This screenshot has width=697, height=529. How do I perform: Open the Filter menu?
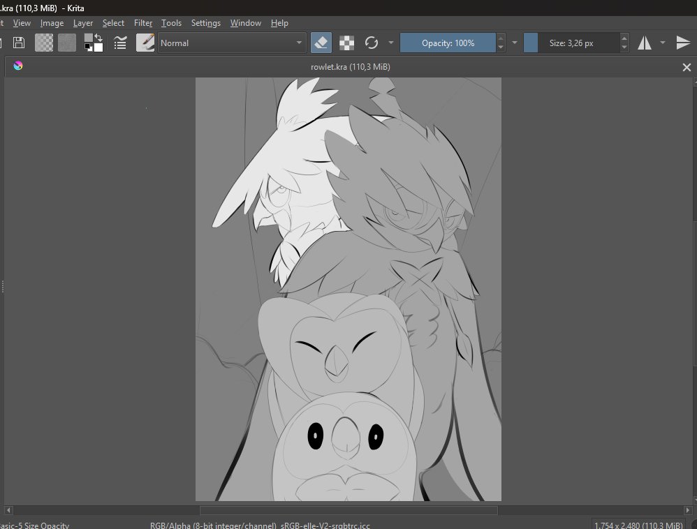point(143,23)
